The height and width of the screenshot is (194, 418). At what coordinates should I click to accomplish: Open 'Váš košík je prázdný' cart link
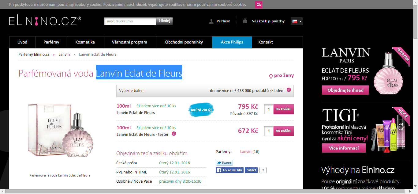click(x=268, y=21)
